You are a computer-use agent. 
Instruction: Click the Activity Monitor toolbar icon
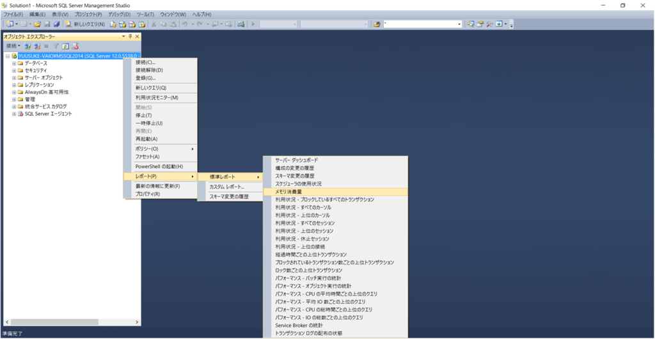(x=241, y=24)
